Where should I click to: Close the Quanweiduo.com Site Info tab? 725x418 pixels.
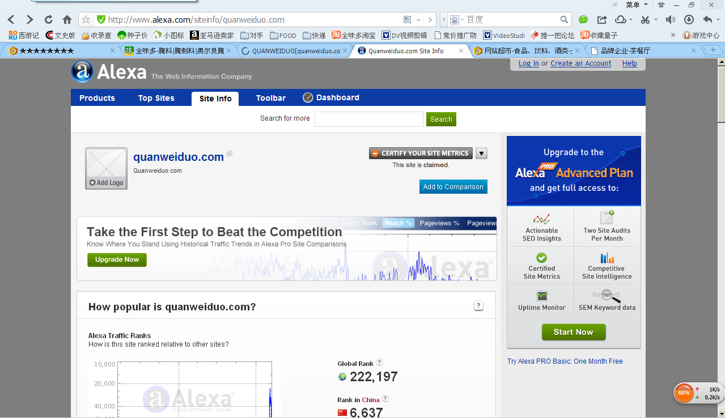tap(461, 50)
